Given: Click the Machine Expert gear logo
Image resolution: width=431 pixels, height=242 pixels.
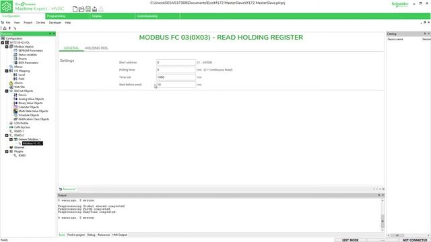Looking at the screenshot, I should [7, 6].
